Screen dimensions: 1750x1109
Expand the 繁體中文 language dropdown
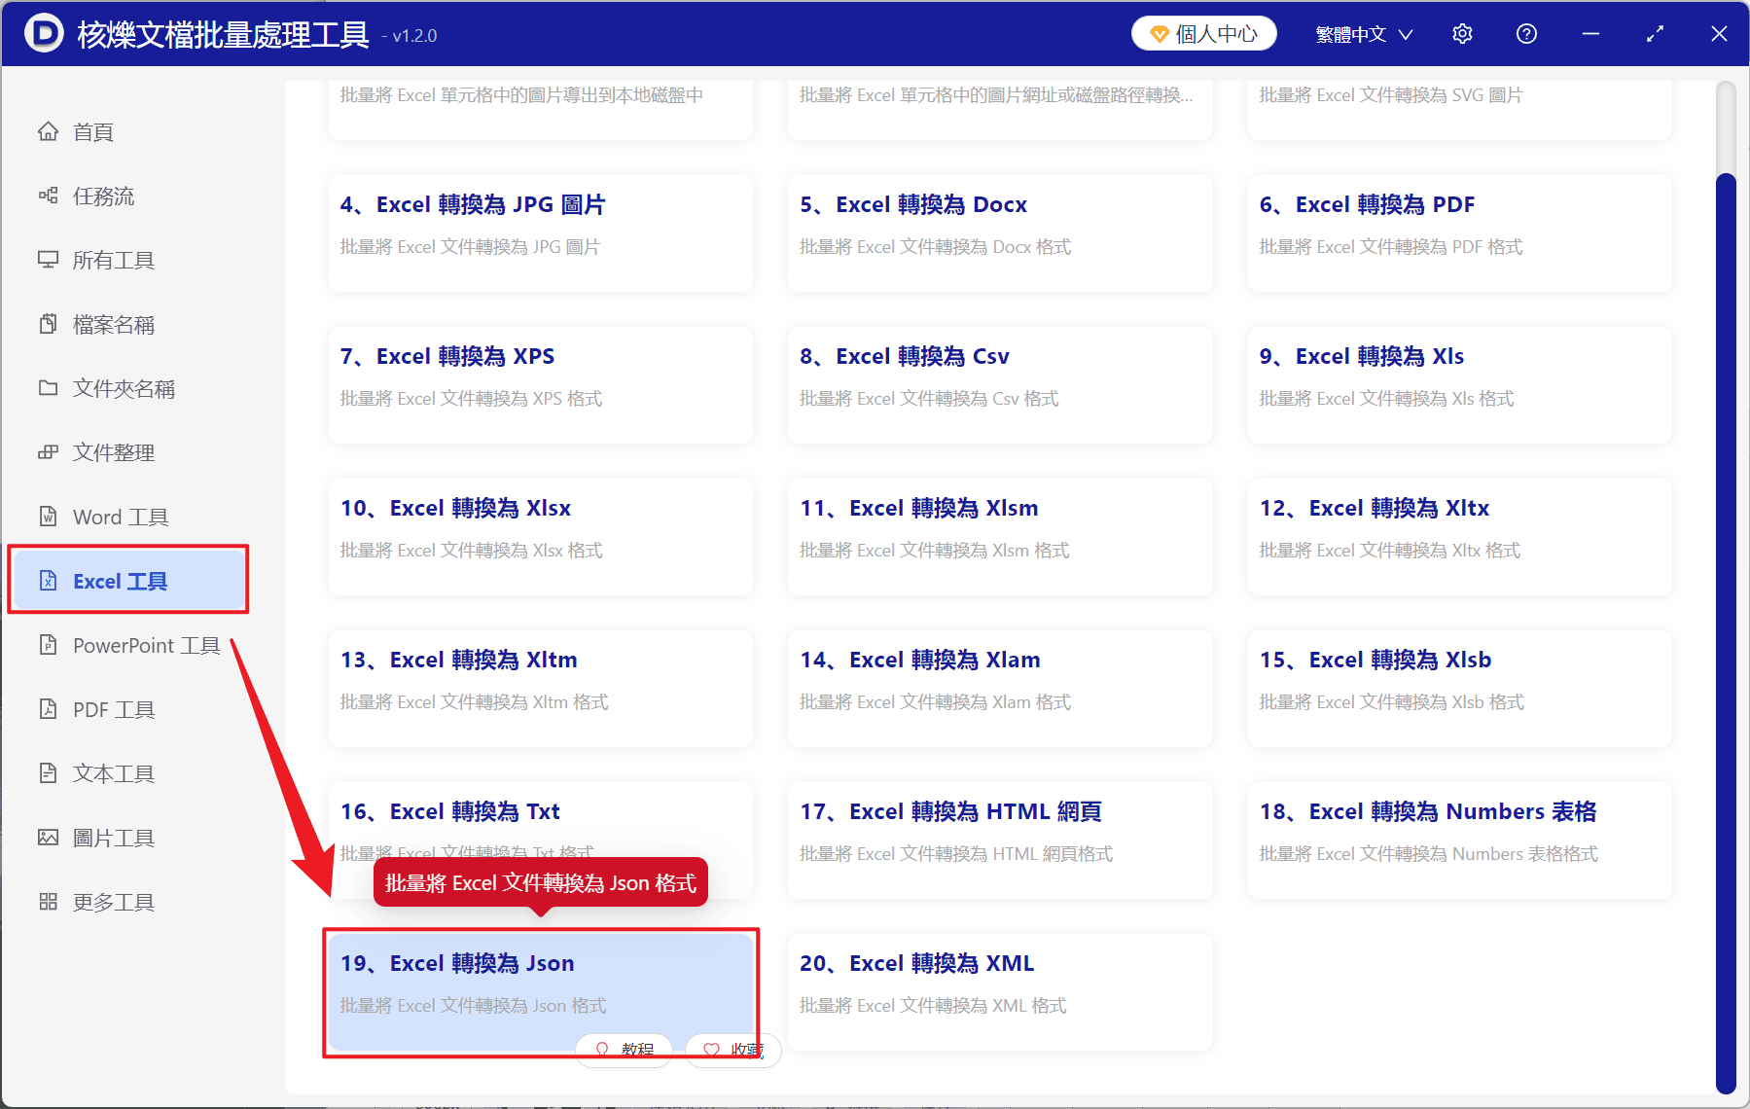[x=1364, y=34]
